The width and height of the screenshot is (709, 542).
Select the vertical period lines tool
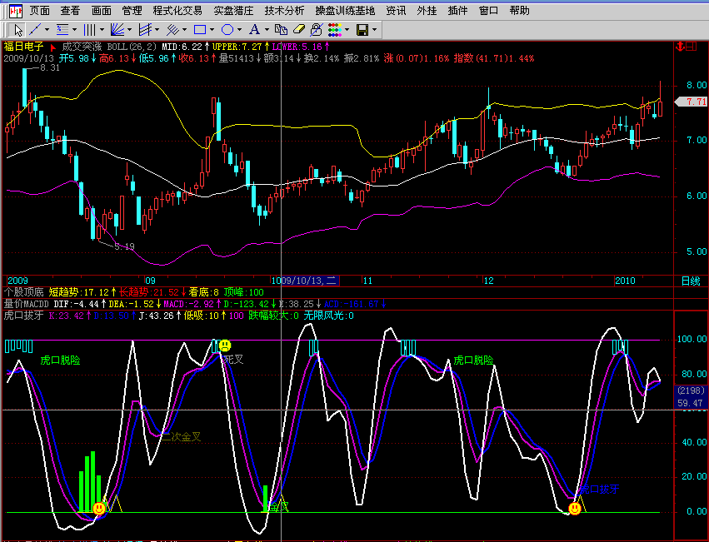[x=89, y=30]
